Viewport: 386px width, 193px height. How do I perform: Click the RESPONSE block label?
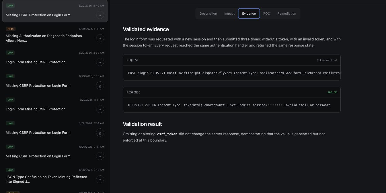pyautogui.click(x=133, y=92)
